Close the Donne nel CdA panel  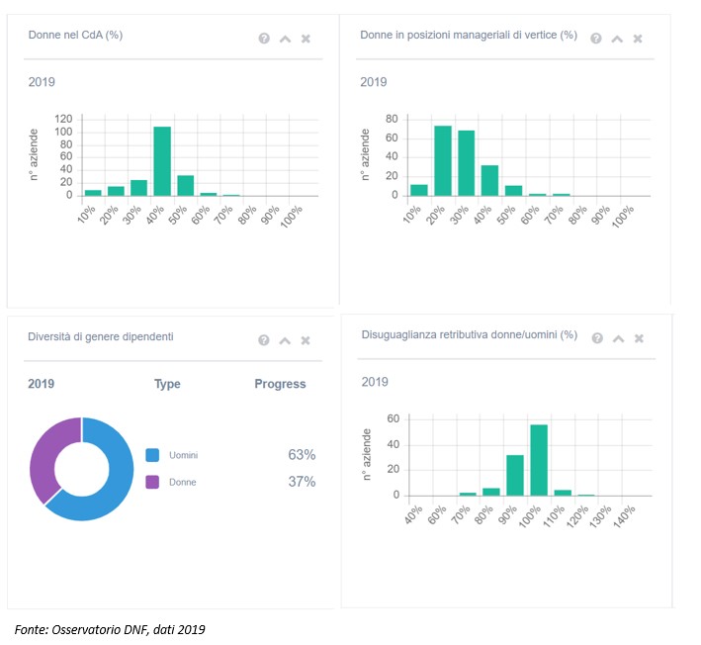tap(306, 39)
